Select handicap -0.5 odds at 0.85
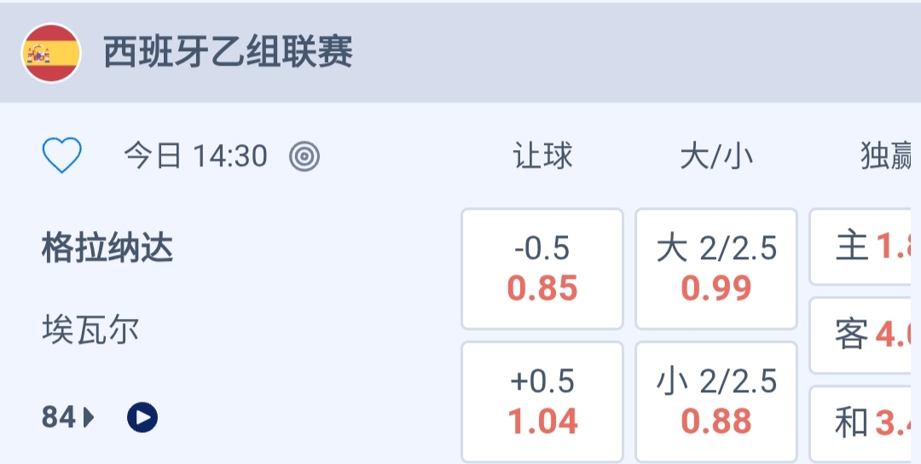The image size is (921, 464). [x=542, y=269]
